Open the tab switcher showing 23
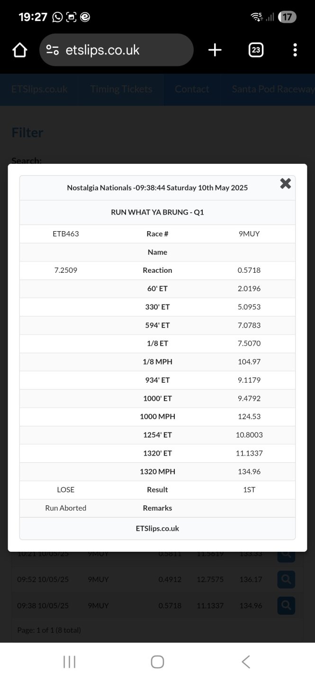 [256, 50]
